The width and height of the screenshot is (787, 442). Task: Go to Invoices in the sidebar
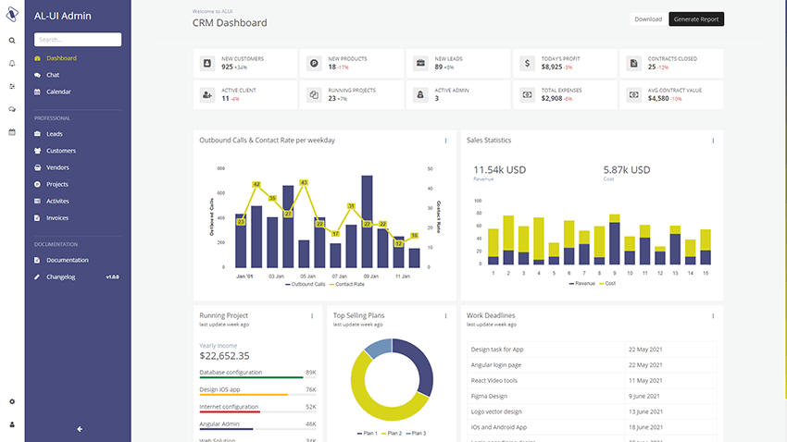[57, 218]
